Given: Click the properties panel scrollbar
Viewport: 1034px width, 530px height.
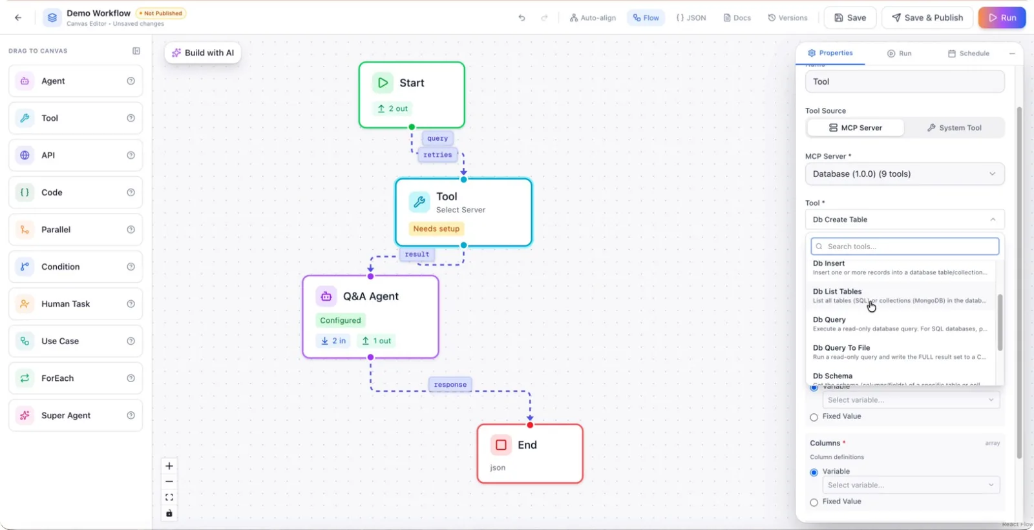Looking at the screenshot, I should click(1019, 282).
